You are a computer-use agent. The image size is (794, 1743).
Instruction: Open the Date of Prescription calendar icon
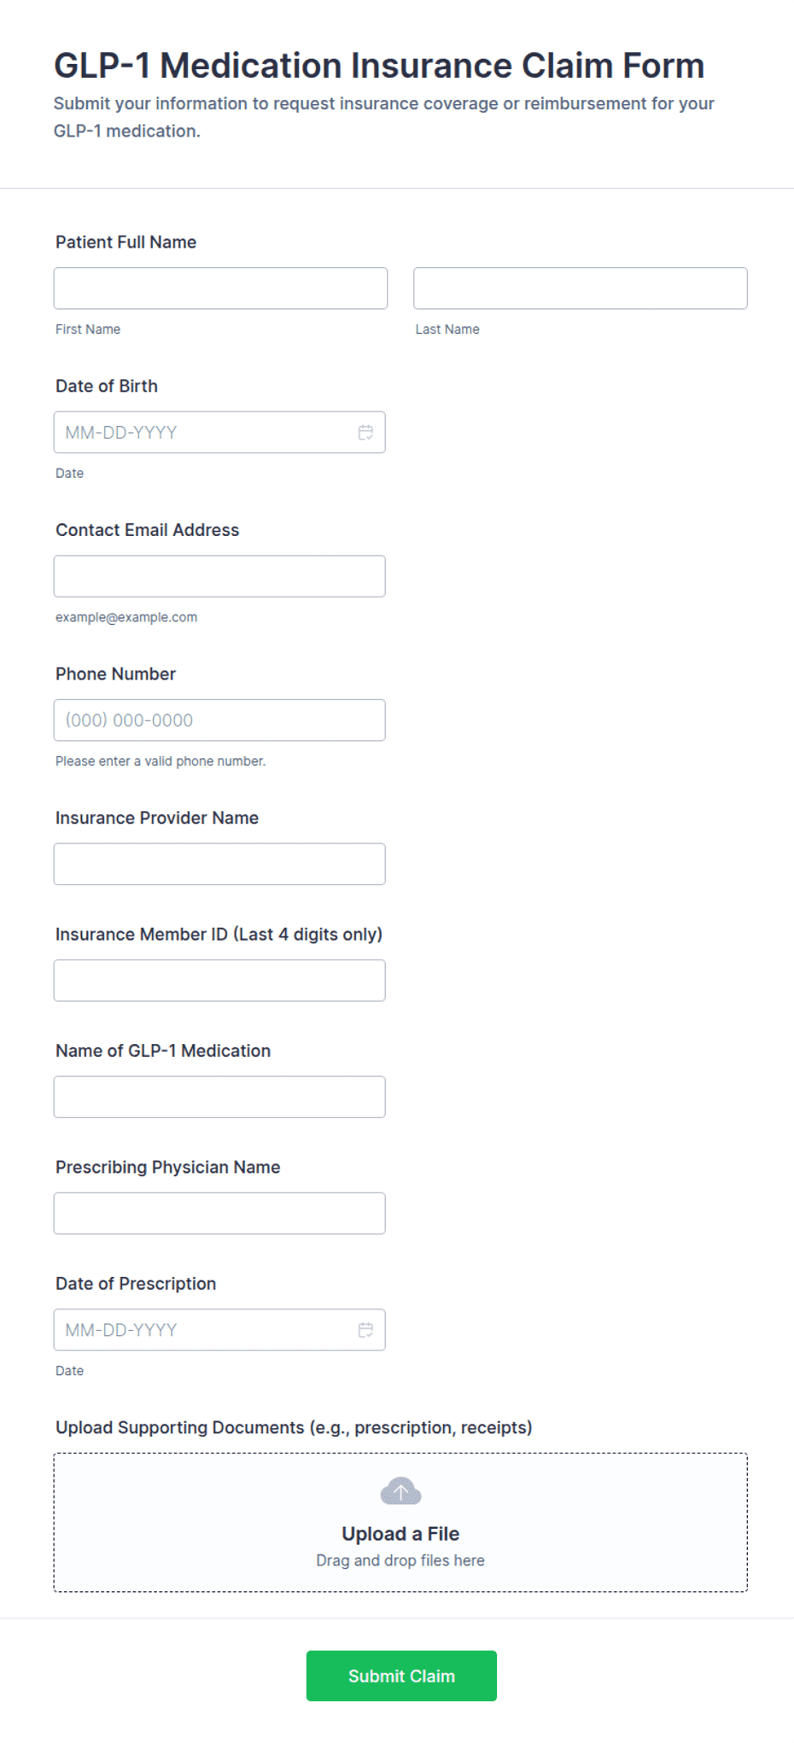(365, 1330)
